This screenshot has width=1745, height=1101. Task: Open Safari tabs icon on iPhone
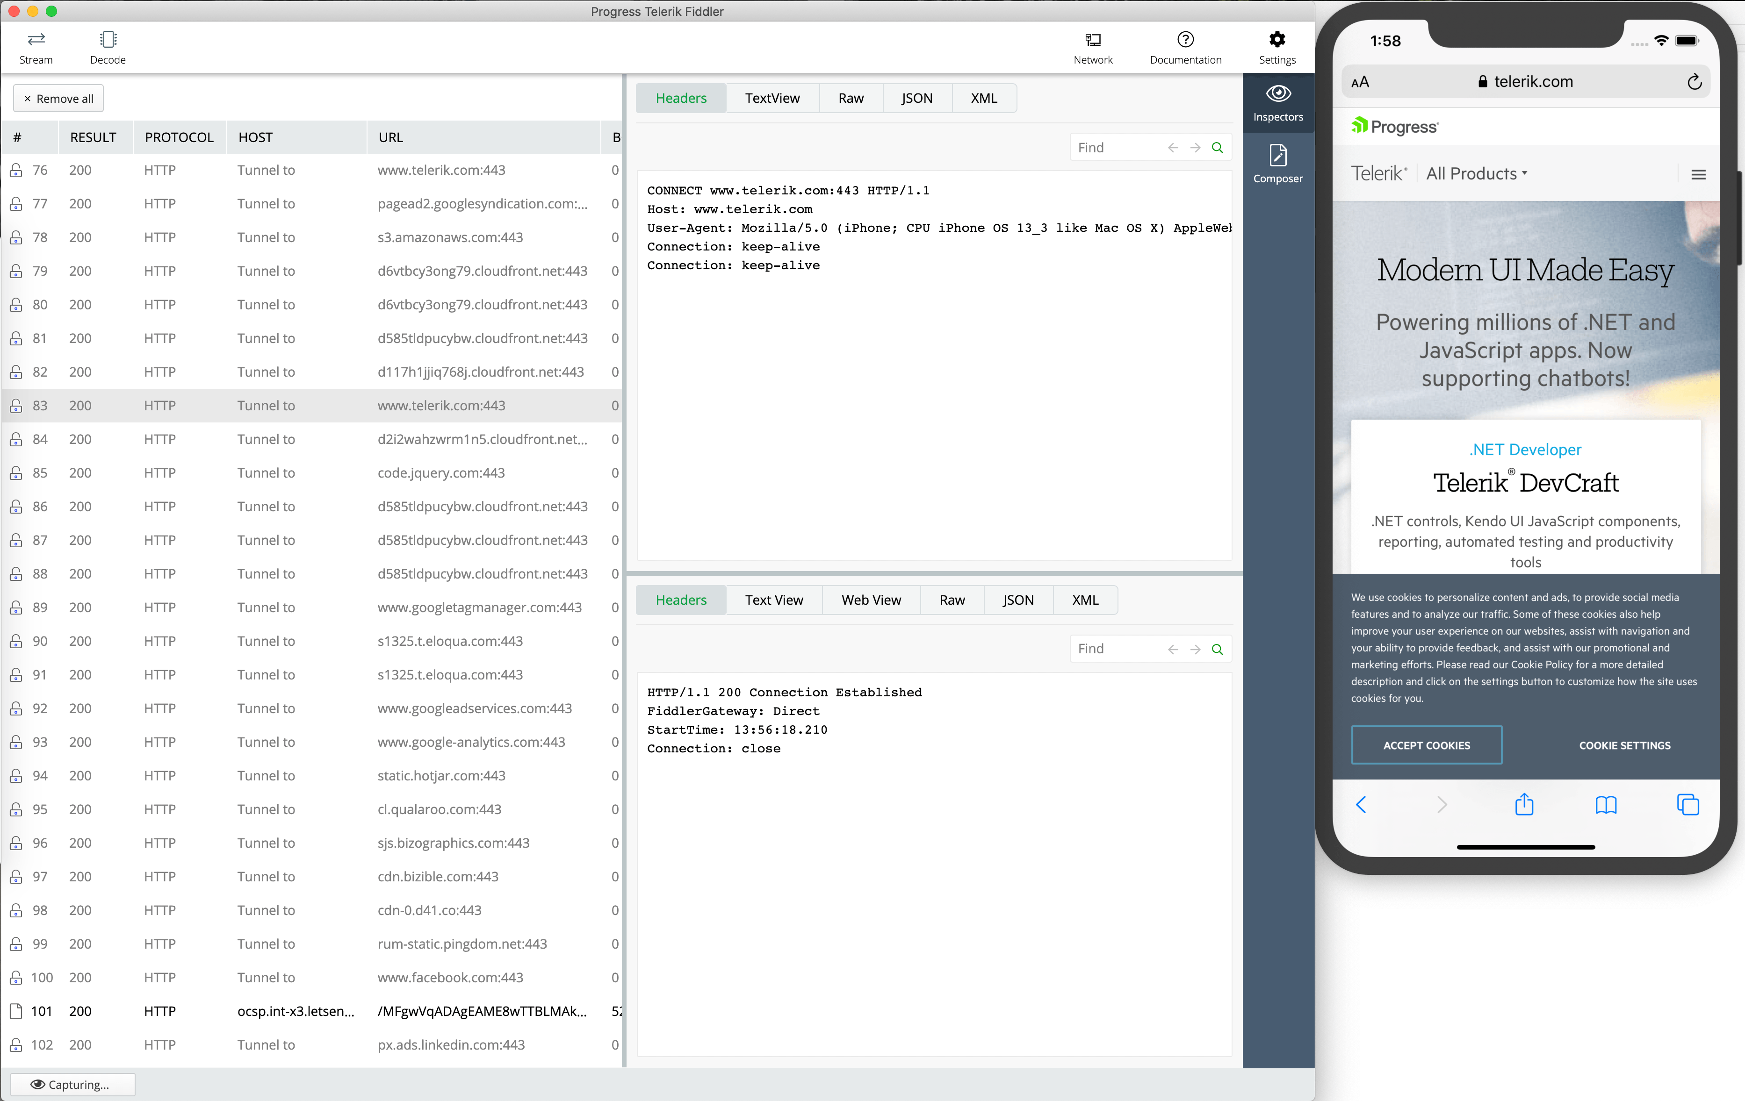[1688, 805]
